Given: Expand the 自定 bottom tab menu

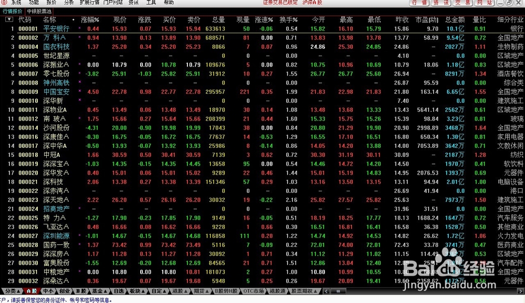Looking at the screenshot, I should coord(159,291).
